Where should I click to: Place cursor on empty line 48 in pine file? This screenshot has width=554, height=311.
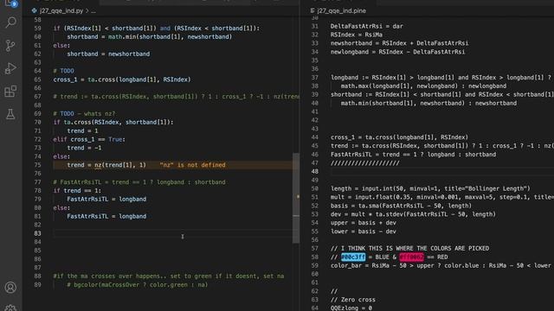click(441, 172)
